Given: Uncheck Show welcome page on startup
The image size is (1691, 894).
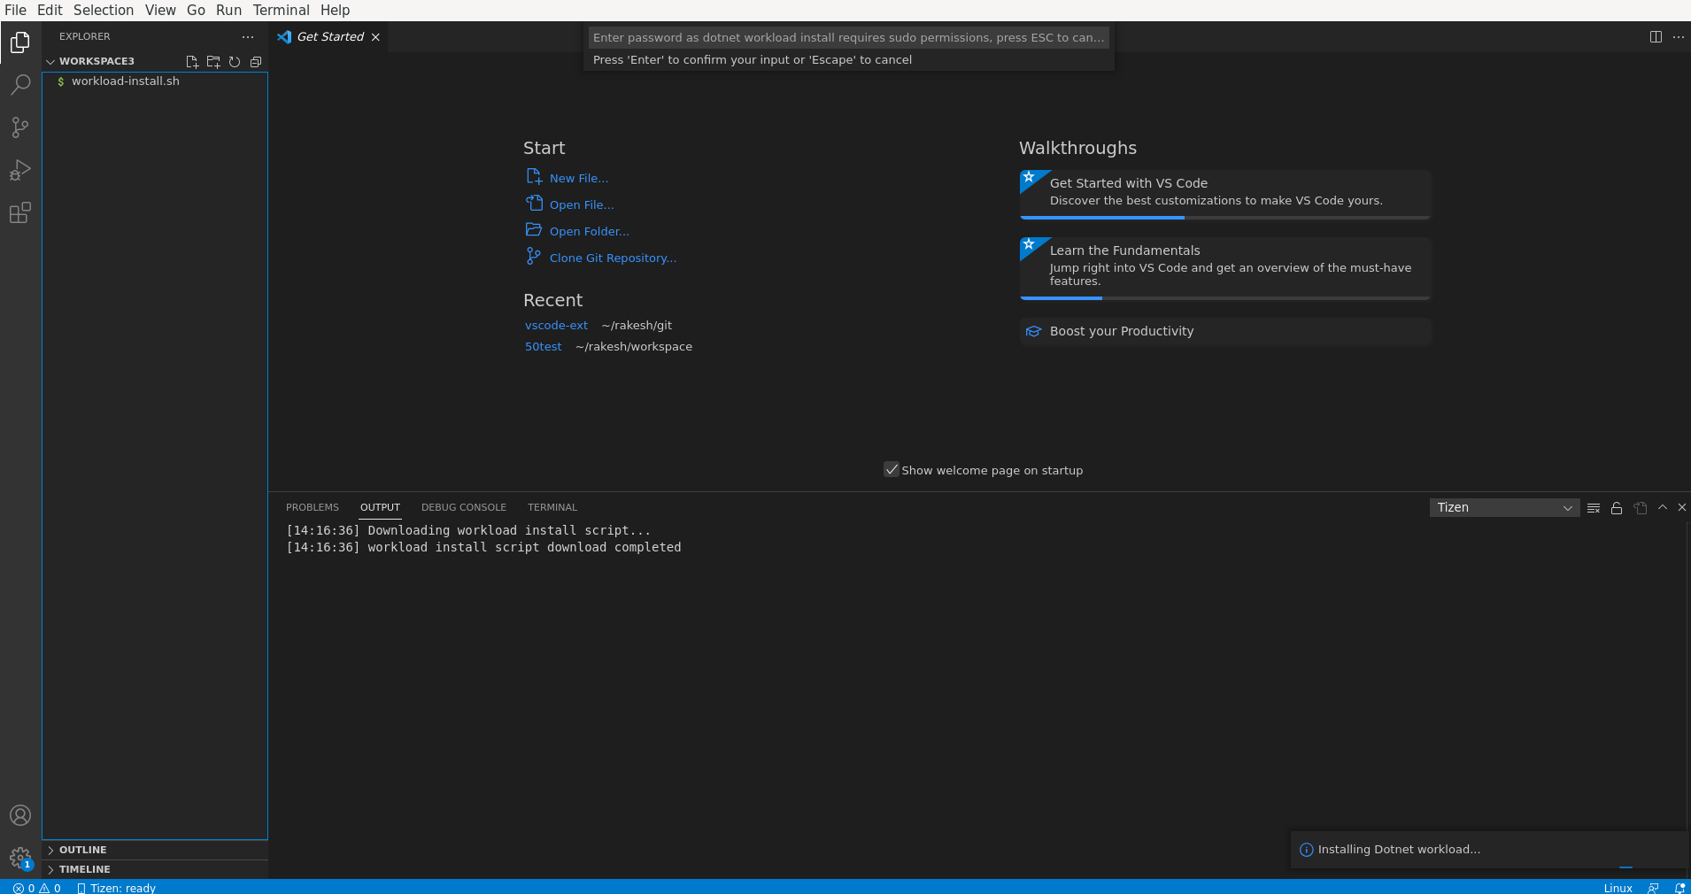Looking at the screenshot, I should coord(891,470).
